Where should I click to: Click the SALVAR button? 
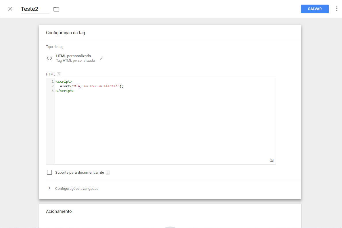click(315, 9)
